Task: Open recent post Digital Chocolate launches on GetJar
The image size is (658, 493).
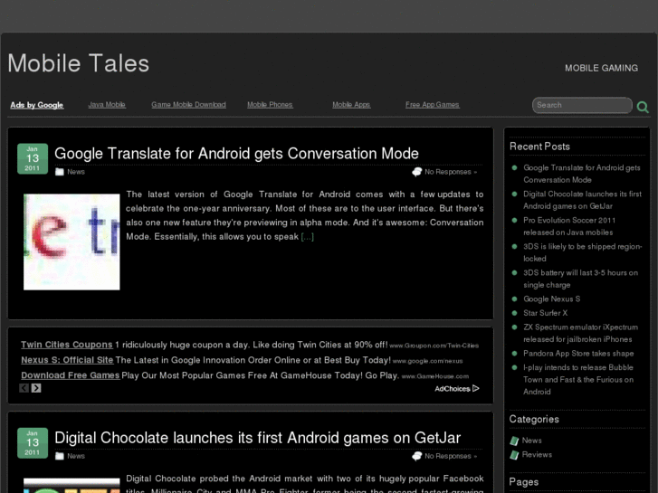Action: 582,200
